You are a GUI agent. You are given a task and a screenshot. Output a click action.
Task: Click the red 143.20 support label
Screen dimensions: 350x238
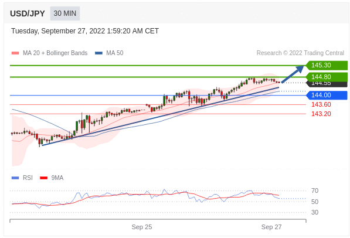tap(321, 114)
